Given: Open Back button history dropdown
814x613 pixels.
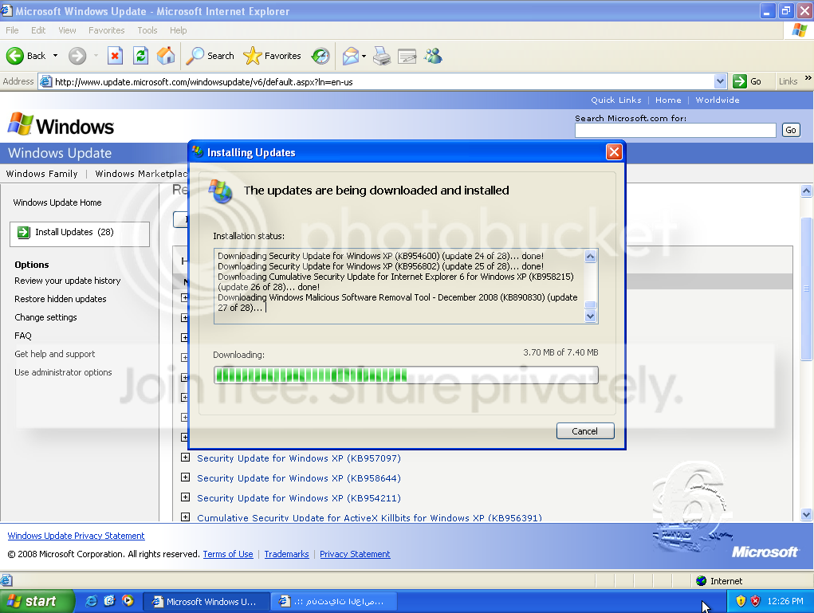Looking at the screenshot, I should pos(56,56).
